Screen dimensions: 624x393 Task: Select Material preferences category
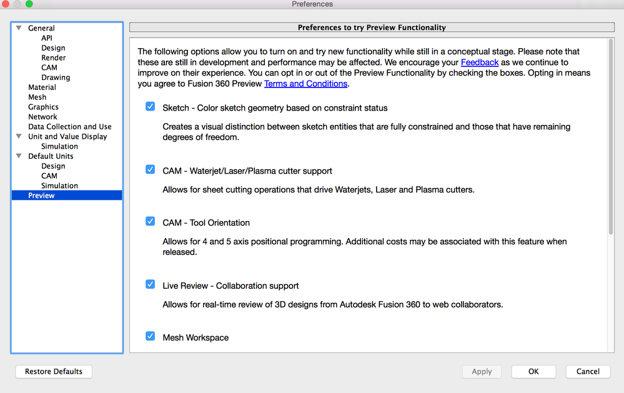pyautogui.click(x=42, y=87)
